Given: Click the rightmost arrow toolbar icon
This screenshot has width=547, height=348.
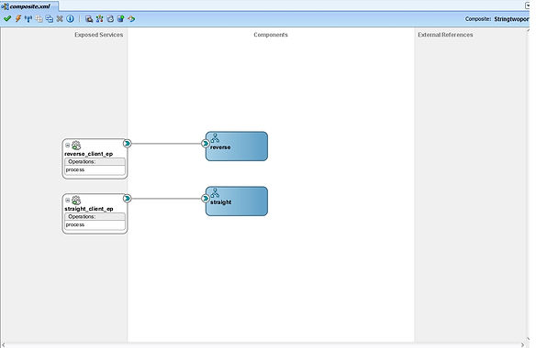Looking at the screenshot, I should point(131,19).
